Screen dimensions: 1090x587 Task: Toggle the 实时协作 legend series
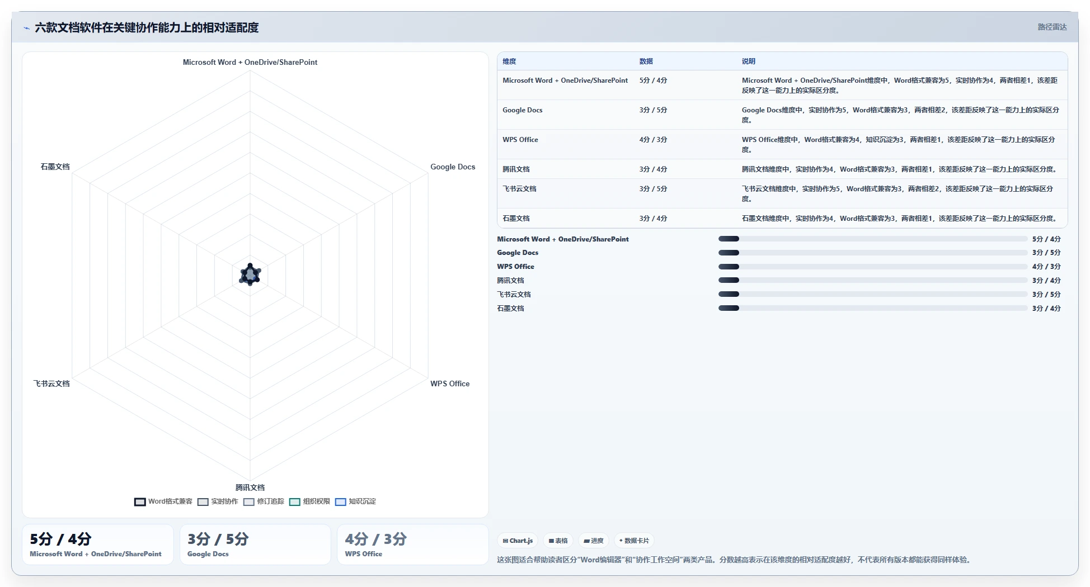click(x=218, y=501)
